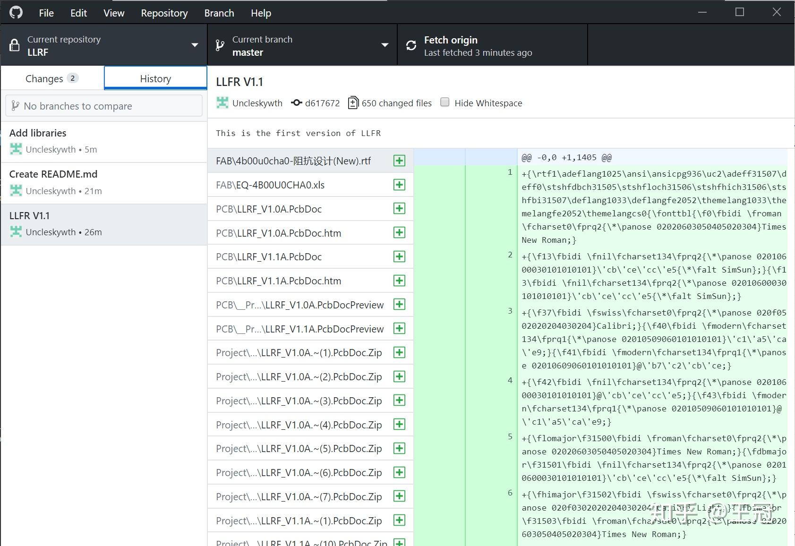Click the lock icon for current repository
Screen dimensions: 795x546
click(x=15, y=45)
